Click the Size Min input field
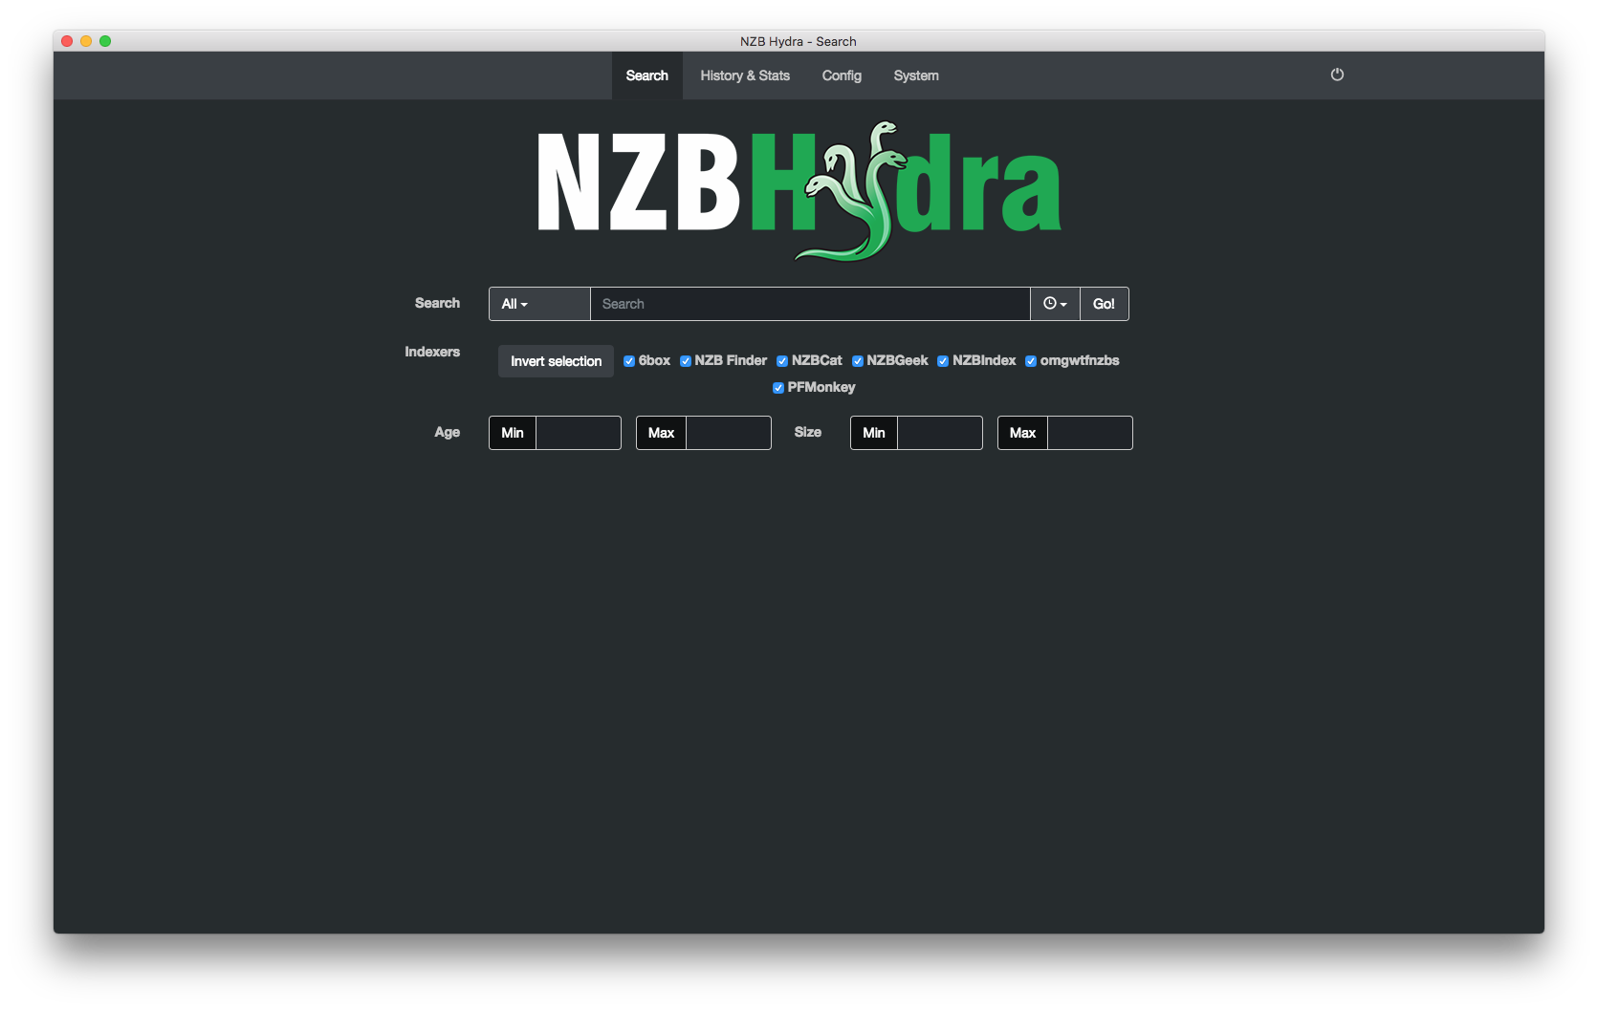 pos(940,433)
